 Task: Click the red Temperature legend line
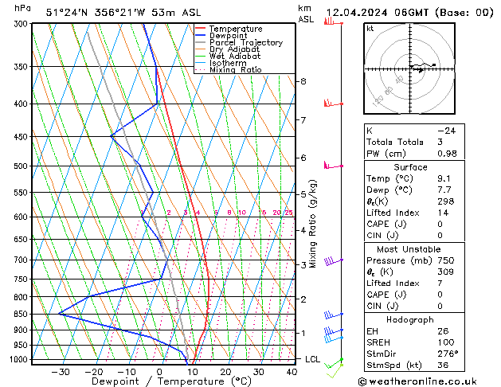(201, 29)
